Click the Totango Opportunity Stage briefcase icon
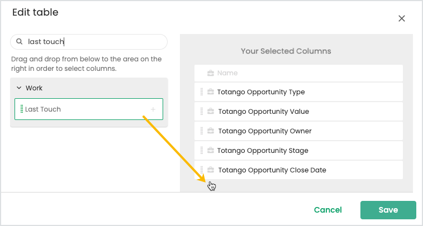 [x=211, y=151]
